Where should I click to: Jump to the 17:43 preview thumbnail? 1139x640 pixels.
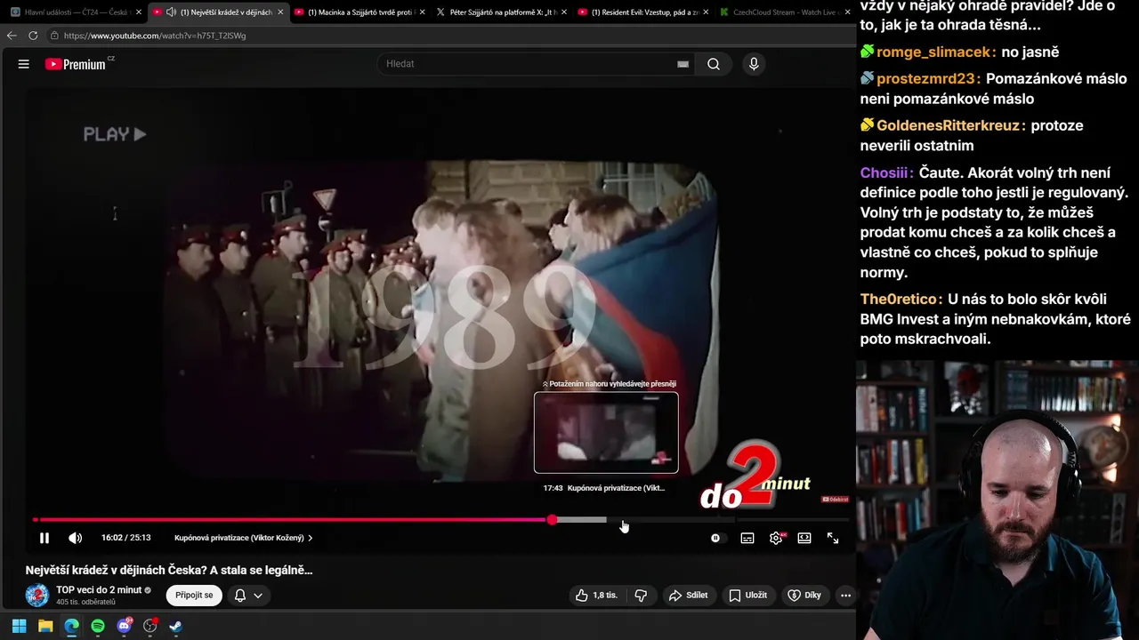coord(606,433)
